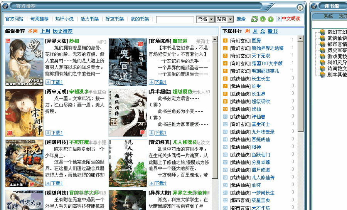Screen dimensions: 347x210
Task: Show 历史推荐 recommendations
Action: click(x=62, y=31)
